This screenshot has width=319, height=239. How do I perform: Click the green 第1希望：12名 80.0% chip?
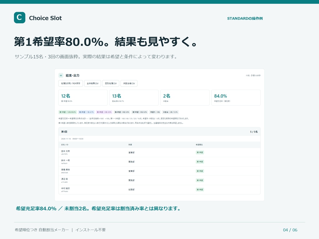(68, 112)
